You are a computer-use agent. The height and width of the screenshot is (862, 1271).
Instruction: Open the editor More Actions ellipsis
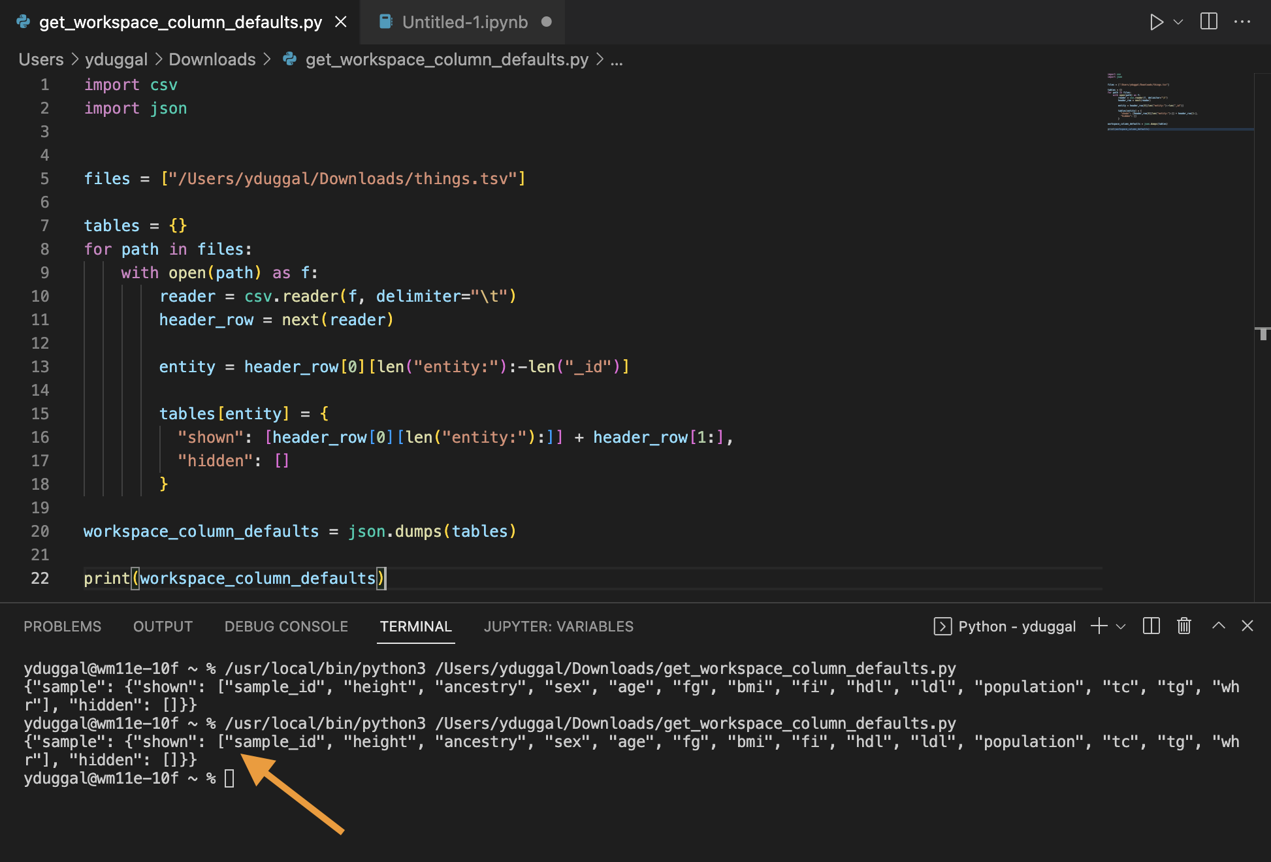pyautogui.click(x=1242, y=22)
